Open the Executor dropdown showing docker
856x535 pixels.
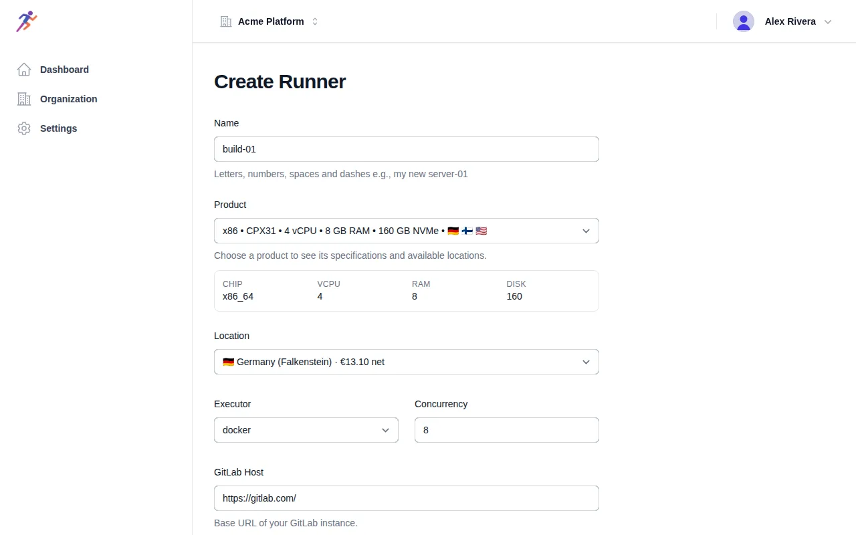(306, 430)
